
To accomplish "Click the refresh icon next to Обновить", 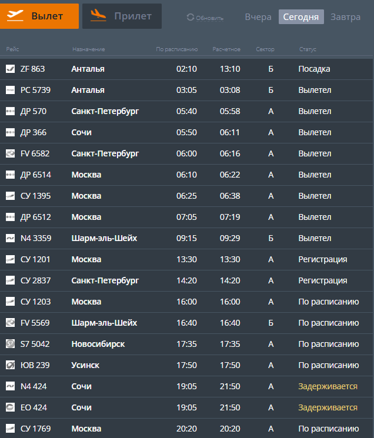I will (190, 18).
